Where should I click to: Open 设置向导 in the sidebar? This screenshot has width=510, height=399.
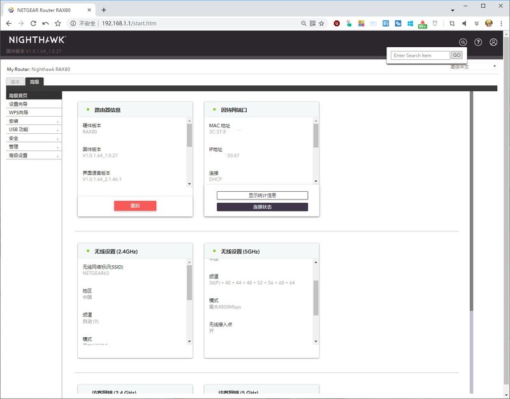pyautogui.click(x=34, y=104)
